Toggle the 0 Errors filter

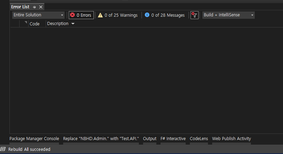coord(81,15)
